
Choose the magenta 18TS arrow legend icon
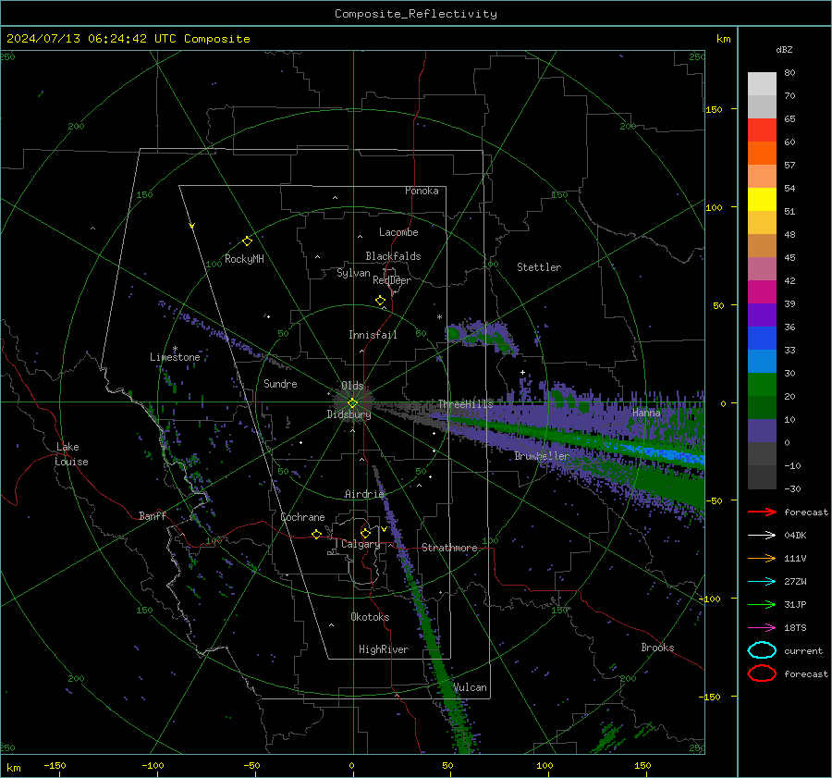762,628
